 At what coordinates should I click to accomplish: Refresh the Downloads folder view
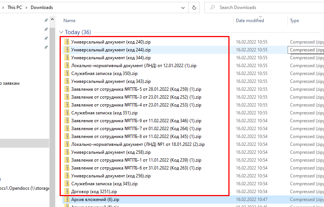click(194, 7)
